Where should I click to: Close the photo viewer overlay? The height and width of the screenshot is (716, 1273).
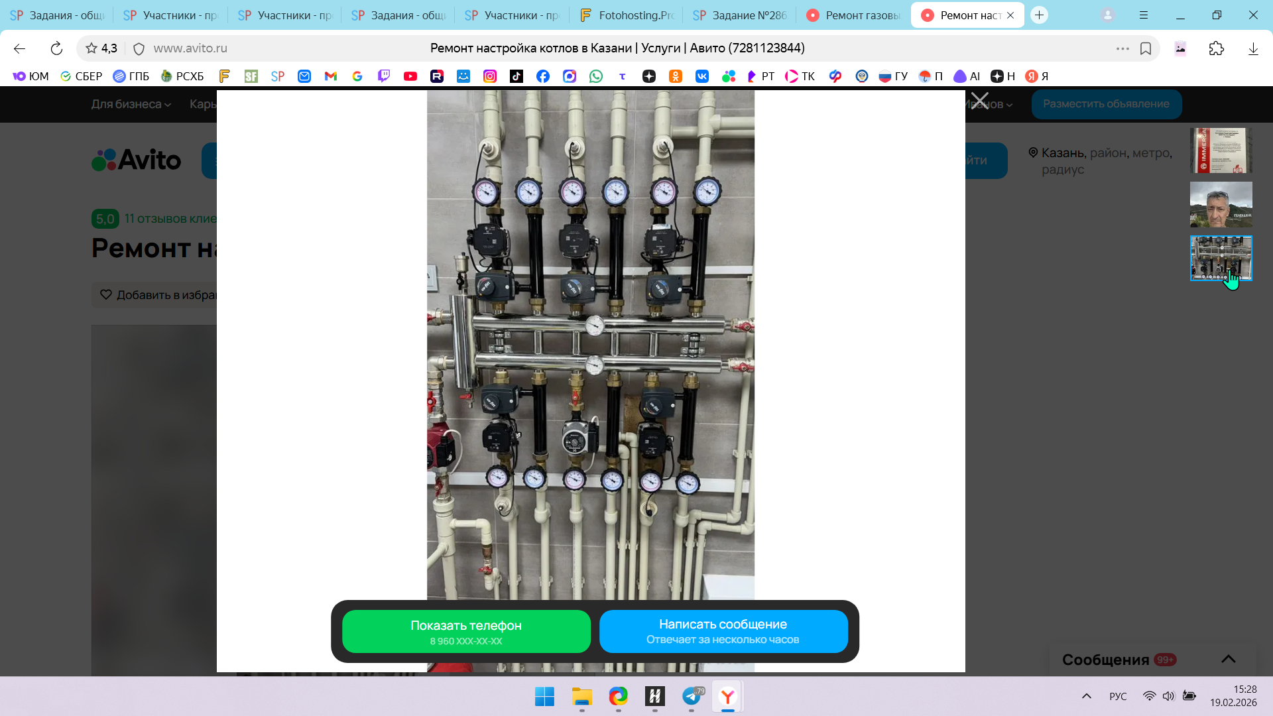click(x=979, y=101)
